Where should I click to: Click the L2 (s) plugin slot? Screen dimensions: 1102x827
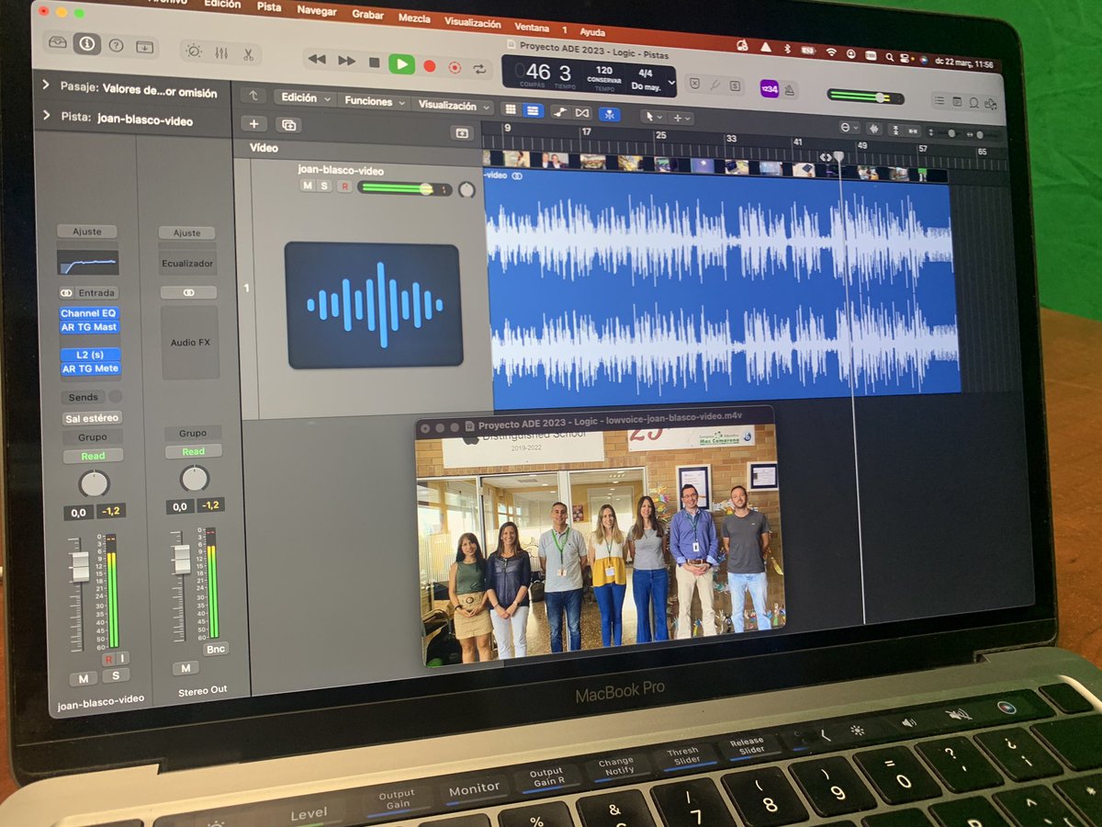coord(89,355)
